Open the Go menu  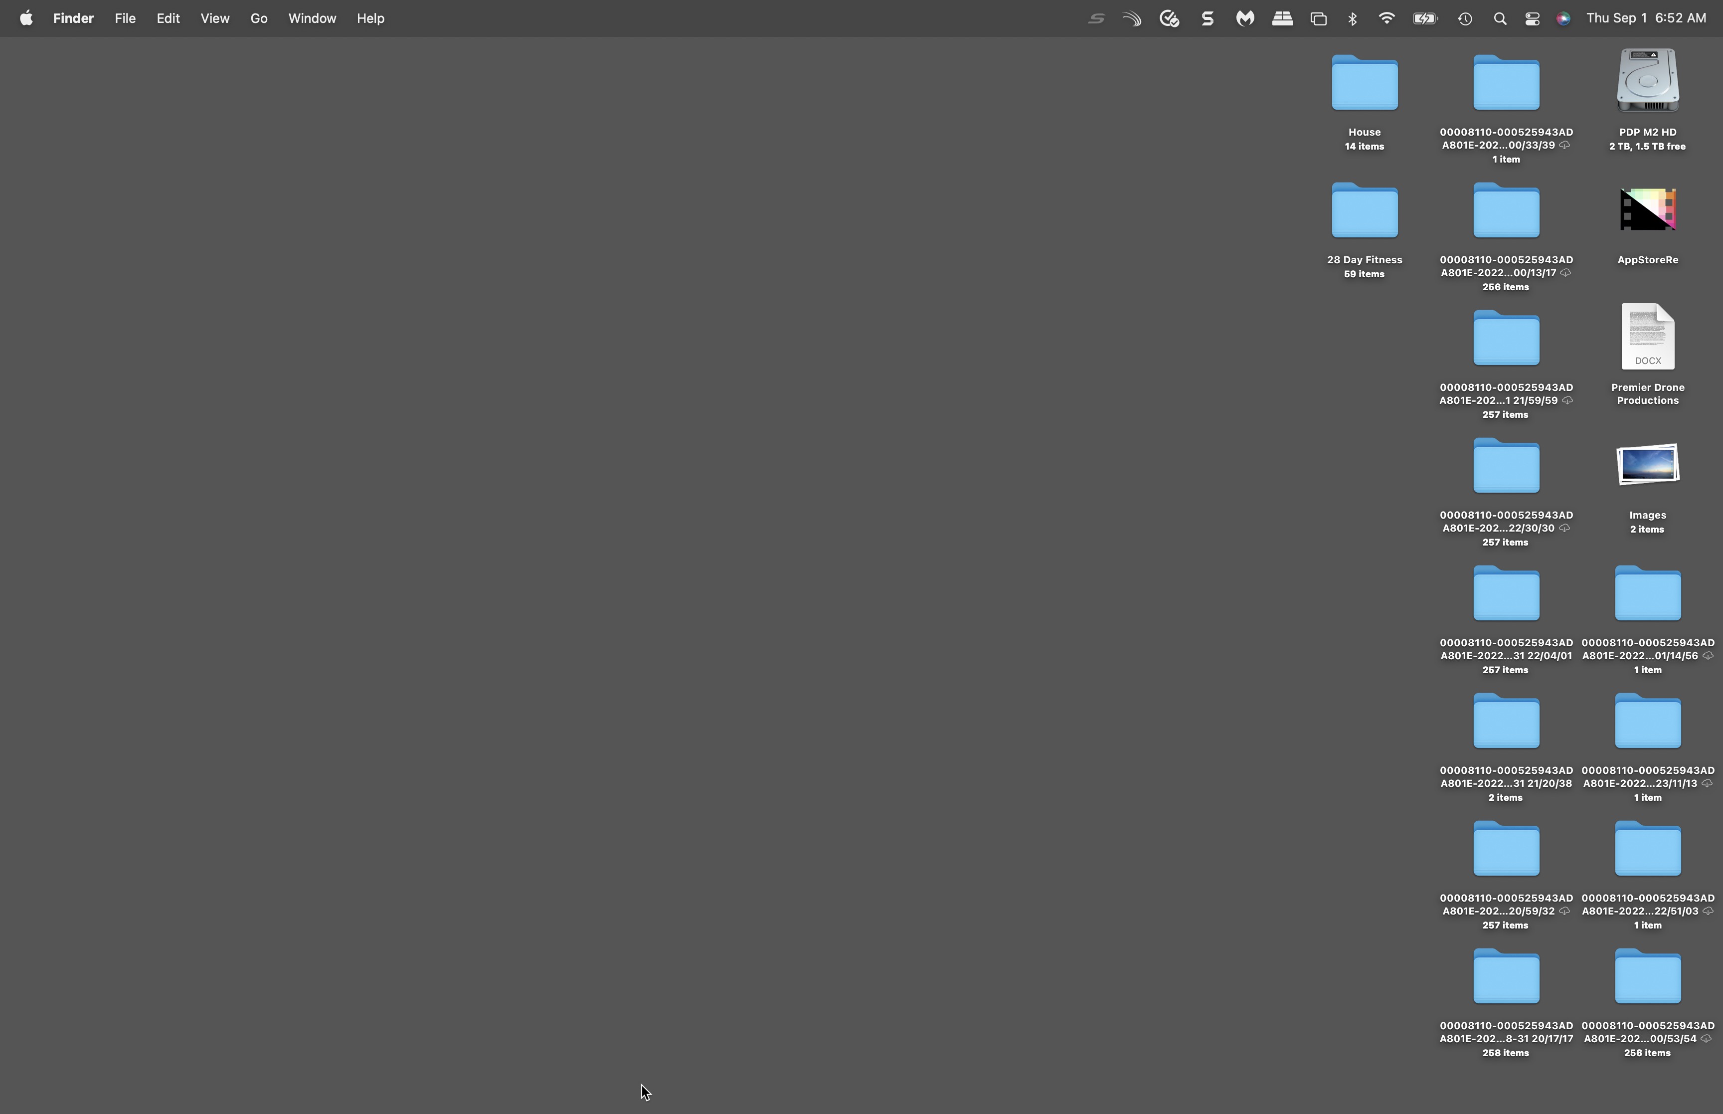pyautogui.click(x=259, y=18)
